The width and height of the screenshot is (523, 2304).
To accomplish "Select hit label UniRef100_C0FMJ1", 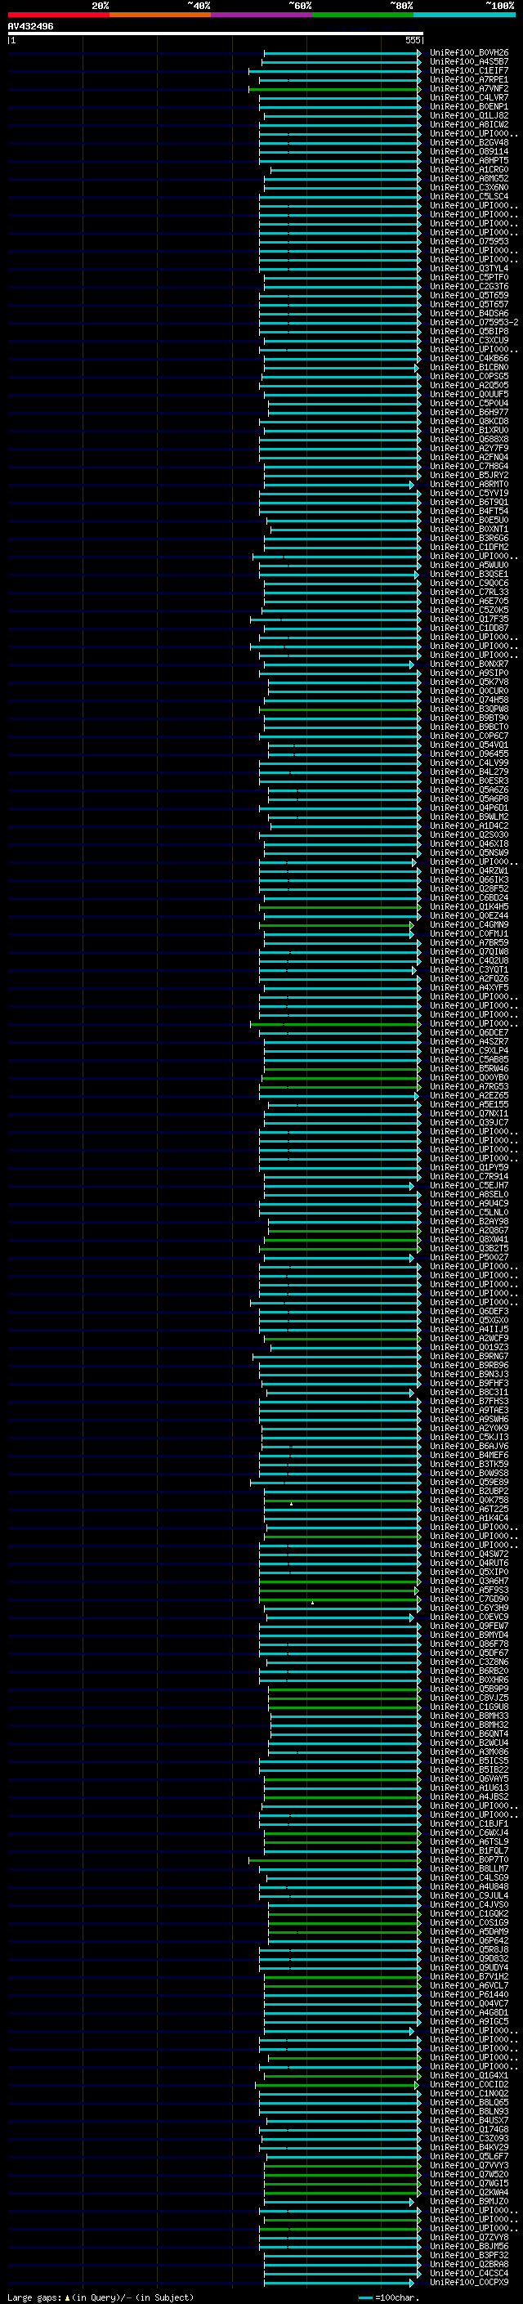I will point(468,933).
